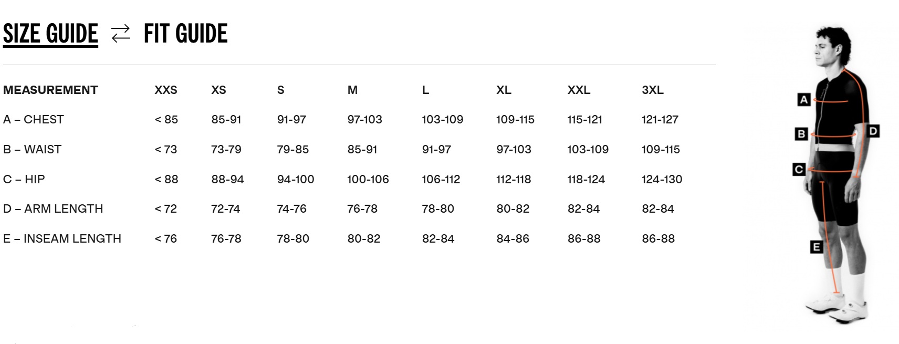
Task: Select the A – CHEST row label
Action: [x=34, y=120]
